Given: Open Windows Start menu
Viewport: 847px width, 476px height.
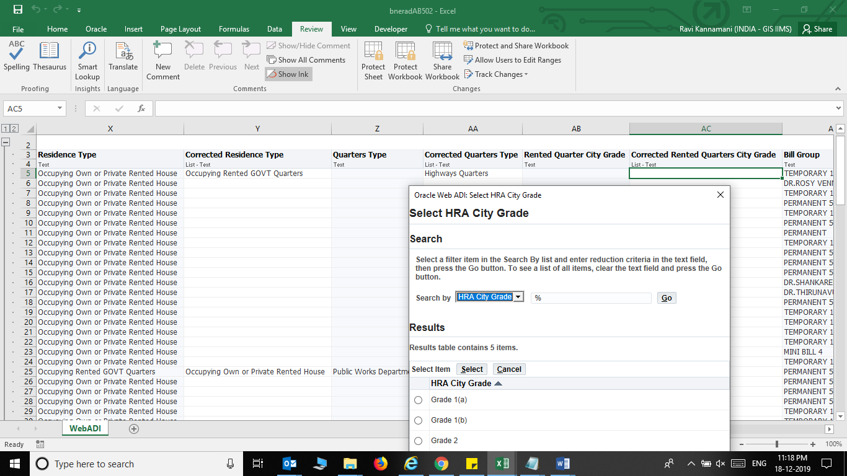Looking at the screenshot, I should pos(14,464).
